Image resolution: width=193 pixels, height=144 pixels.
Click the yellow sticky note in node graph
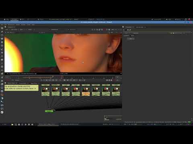[21, 88]
